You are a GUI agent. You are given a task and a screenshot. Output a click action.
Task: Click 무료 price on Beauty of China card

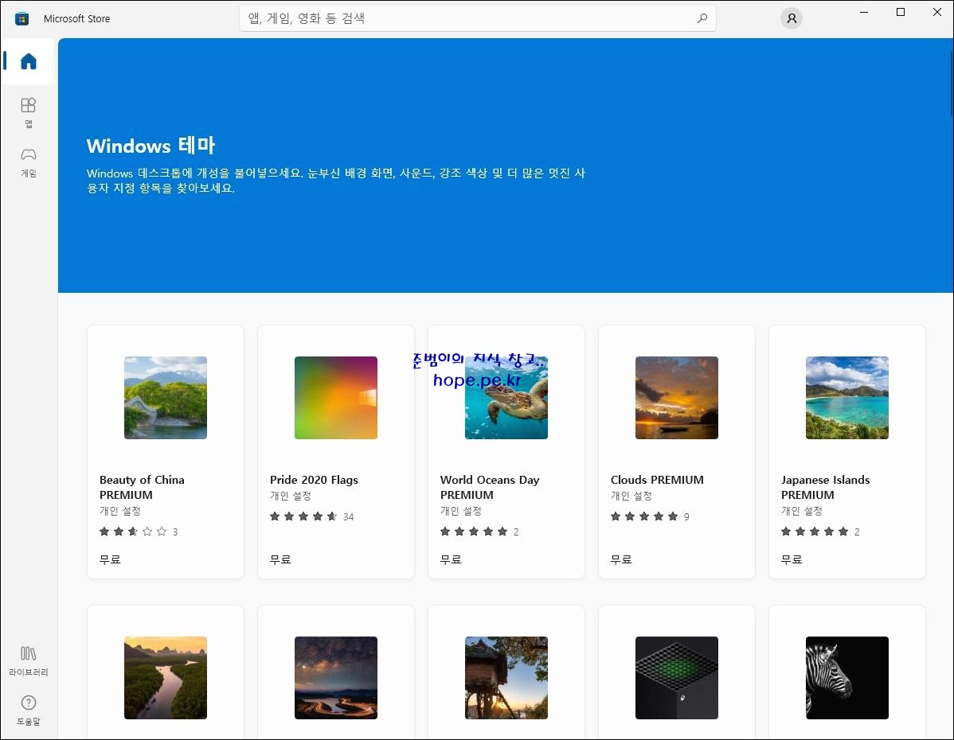pyautogui.click(x=110, y=559)
